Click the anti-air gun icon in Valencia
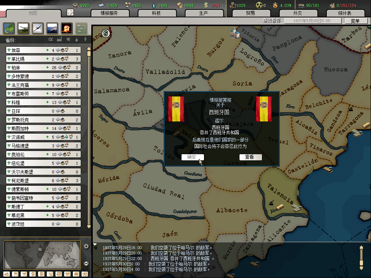The width and height of the screenshot is (371, 278). click(x=272, y=203)
